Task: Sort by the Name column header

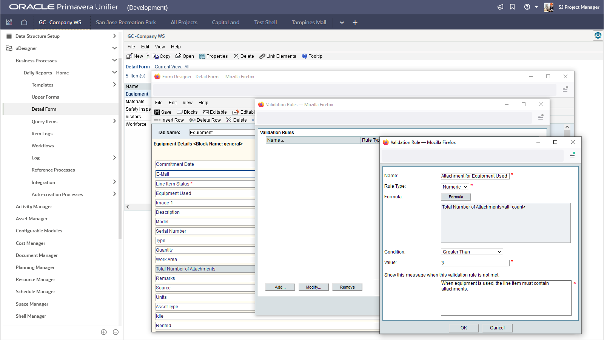Action: point(313,140)
